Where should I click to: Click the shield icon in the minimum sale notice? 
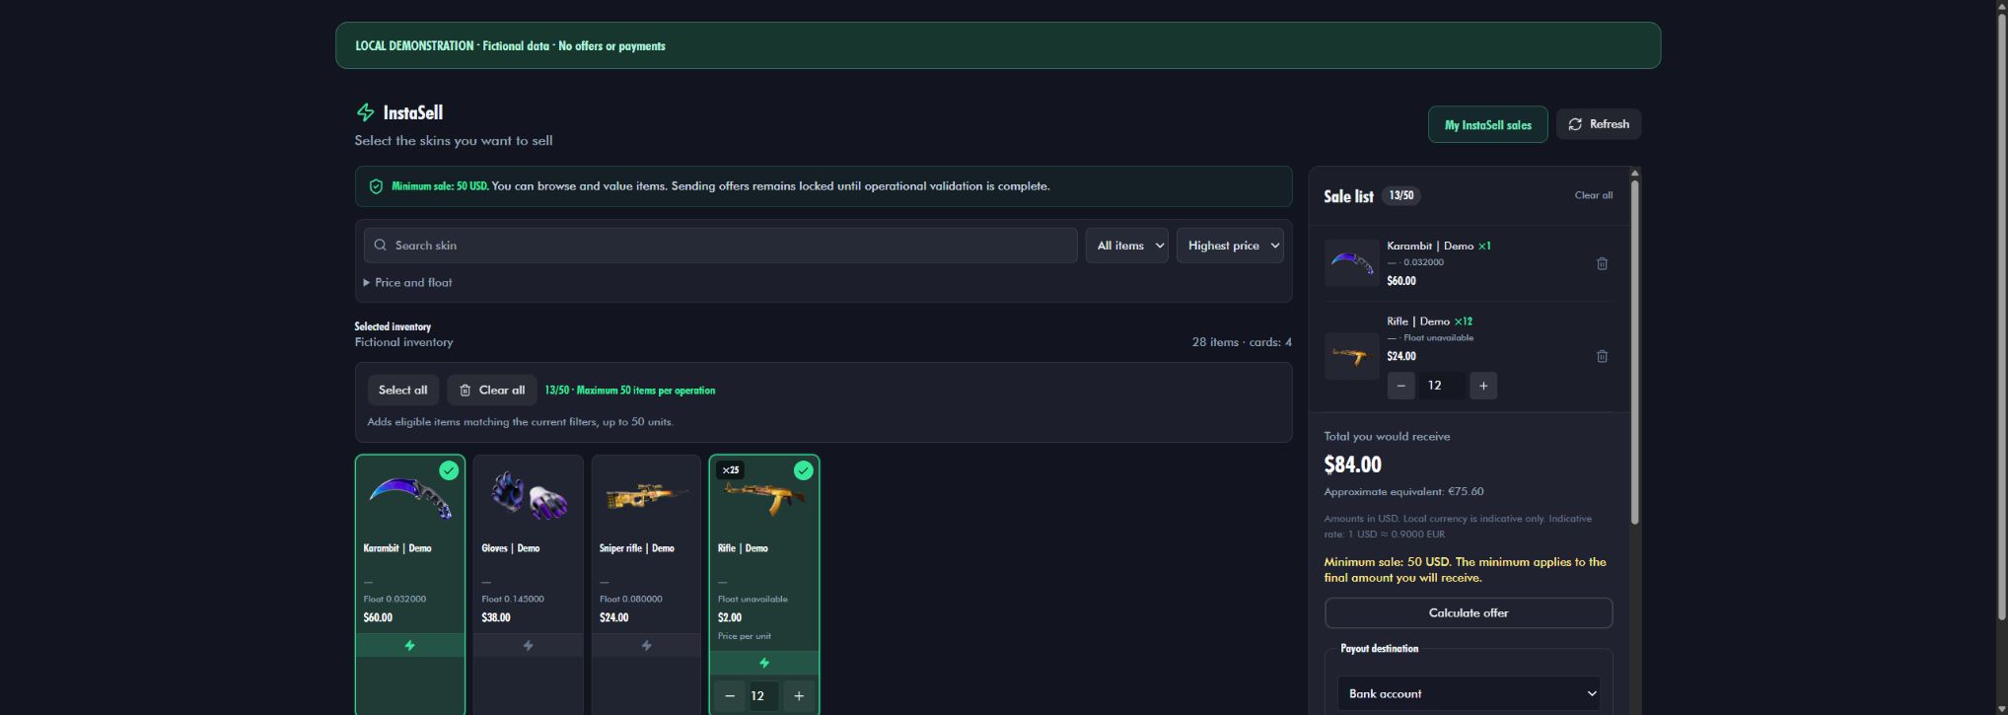coord(376,186)
